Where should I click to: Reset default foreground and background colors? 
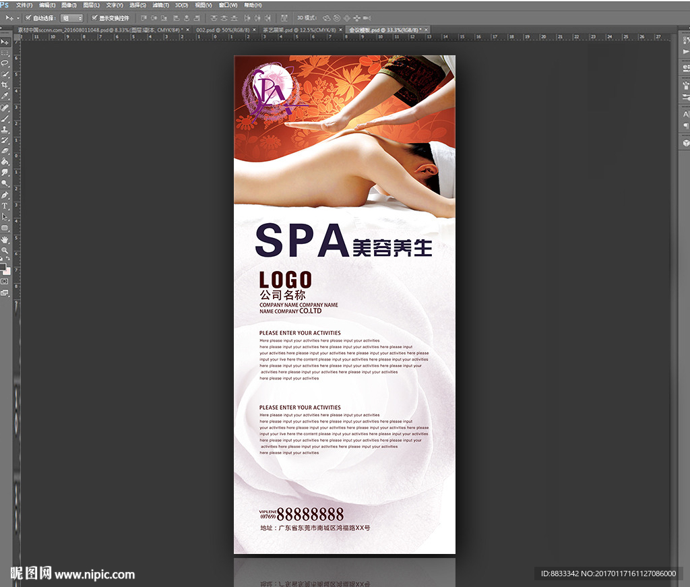(1, 259)
